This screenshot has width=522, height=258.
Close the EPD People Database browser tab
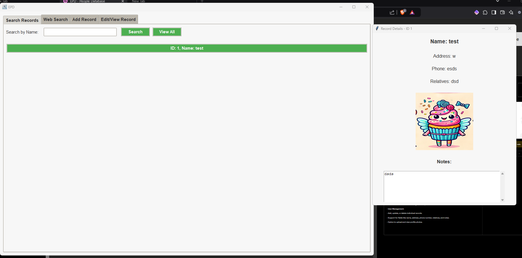tap(123, 1)
